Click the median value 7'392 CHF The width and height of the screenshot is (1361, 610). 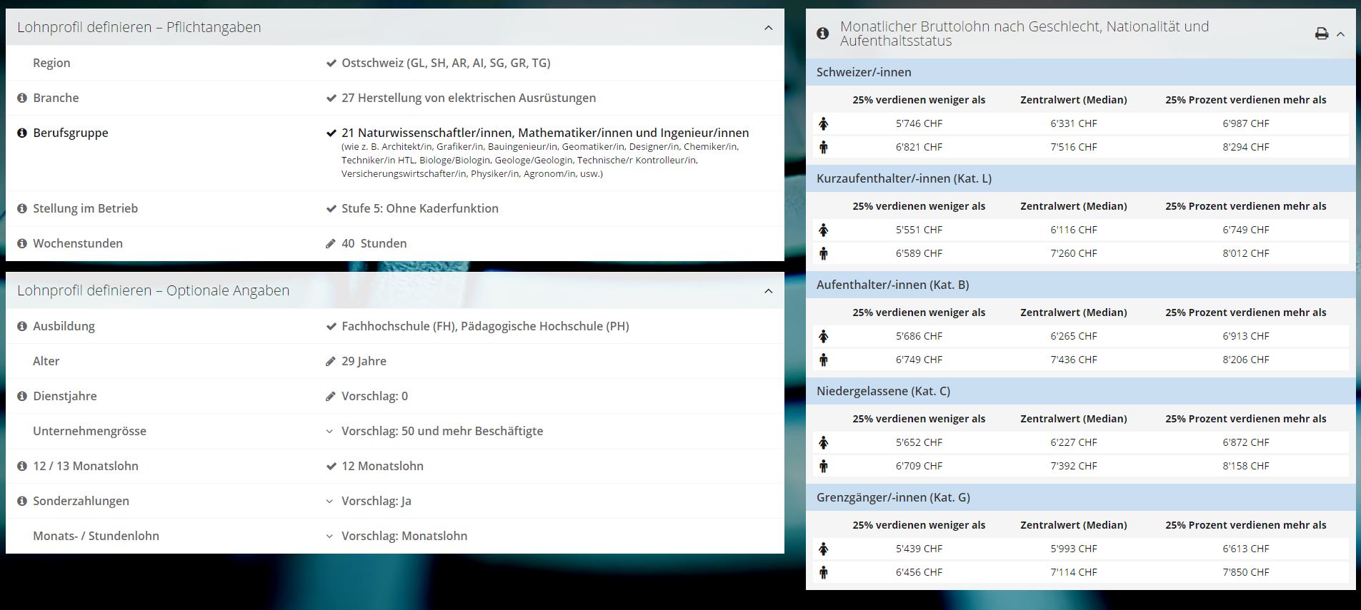pyautogui.click(x=1073, y=466)
